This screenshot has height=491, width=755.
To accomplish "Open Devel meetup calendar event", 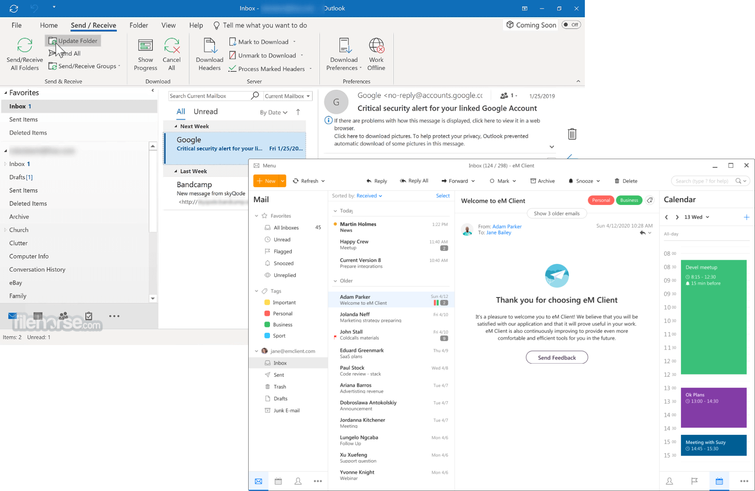I will tap(714, 317).
